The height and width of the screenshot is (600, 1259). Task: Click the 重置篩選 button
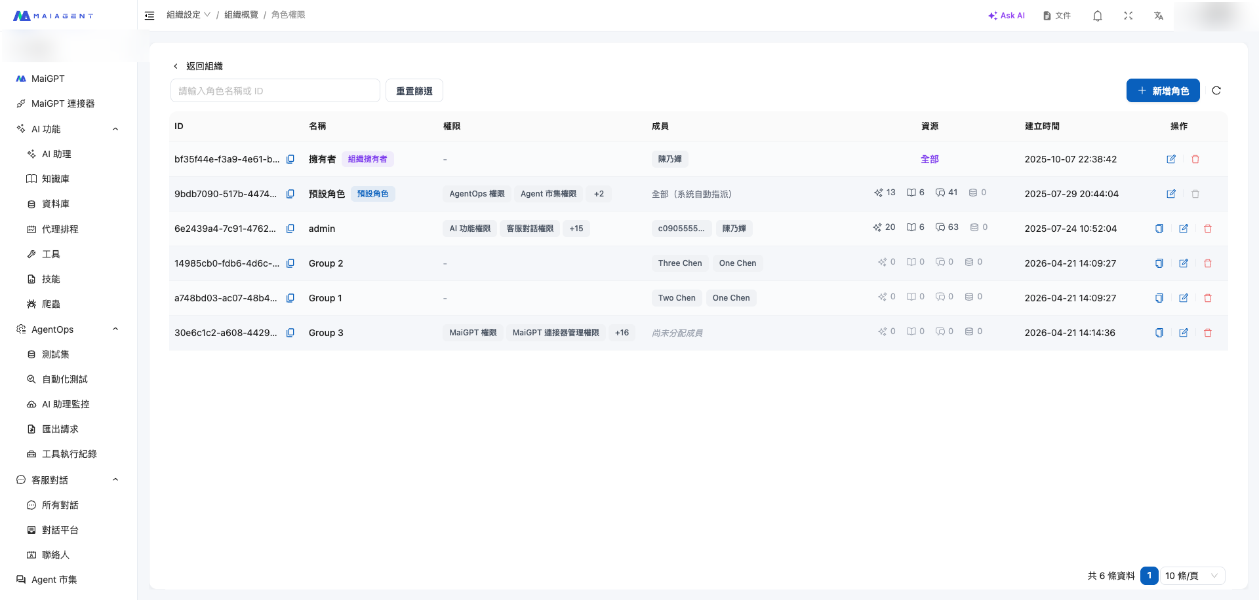tap(414, 91)
